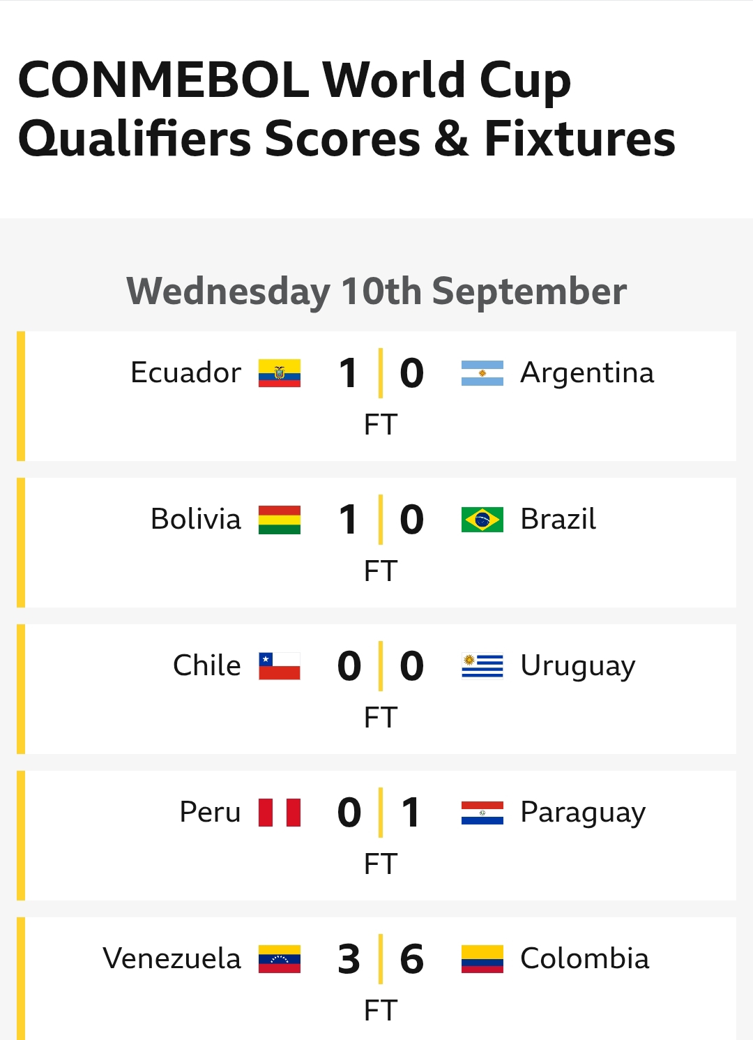Tap the Venezuela flag icon
Viewport: 753px width, 1040px height.
[x=280, y=959]
